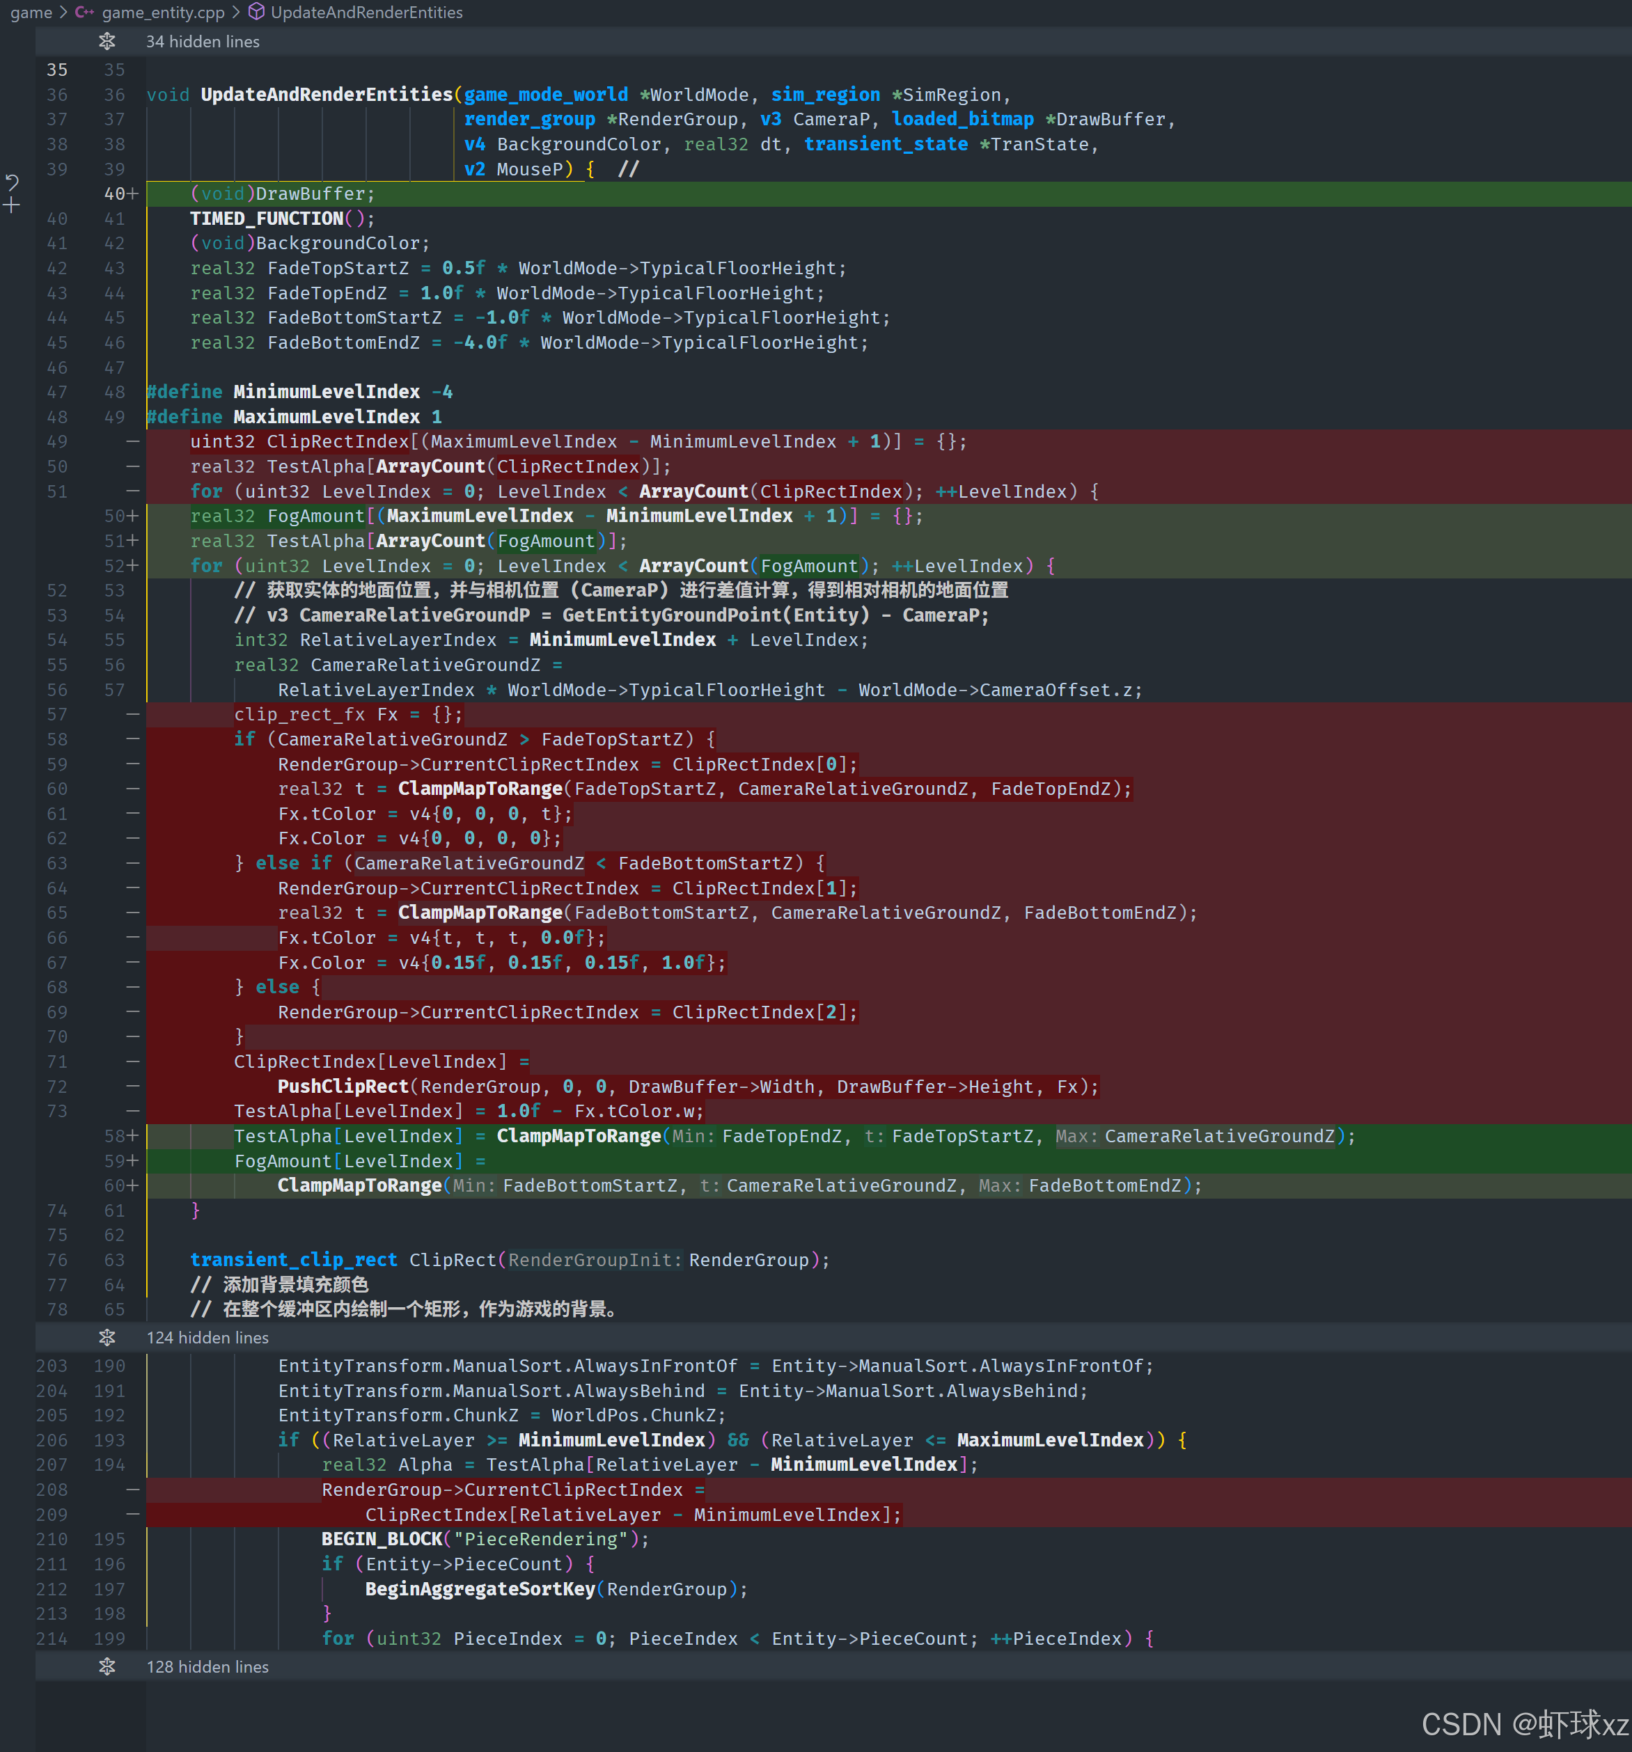1632x1752 pixels.
Task: Open the 'game' folder breadcrumb
Action: (31, 13)
